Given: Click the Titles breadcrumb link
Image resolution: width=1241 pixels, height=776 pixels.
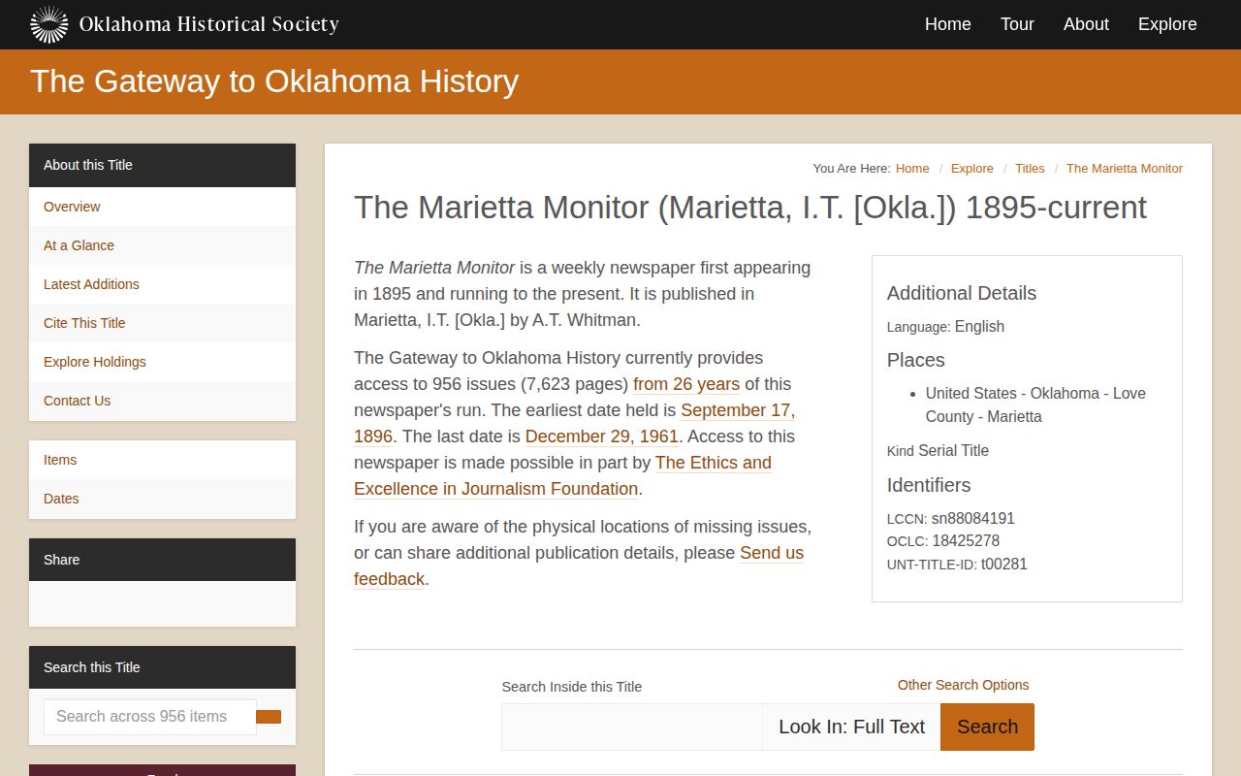Looking at the screenshot, I should tap(1030, 169).
